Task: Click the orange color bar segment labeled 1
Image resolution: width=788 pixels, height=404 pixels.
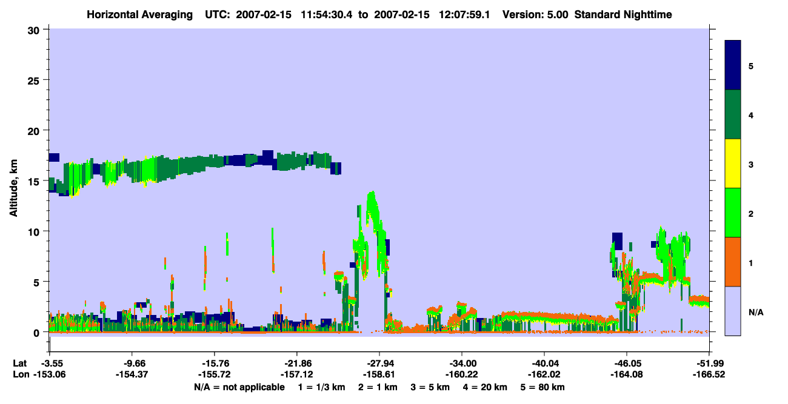Action: [x=733, y=262]
